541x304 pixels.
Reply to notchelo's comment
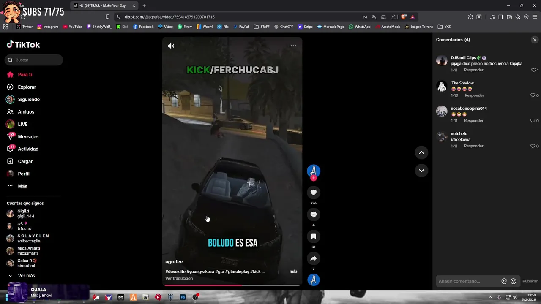click(473, 146)
